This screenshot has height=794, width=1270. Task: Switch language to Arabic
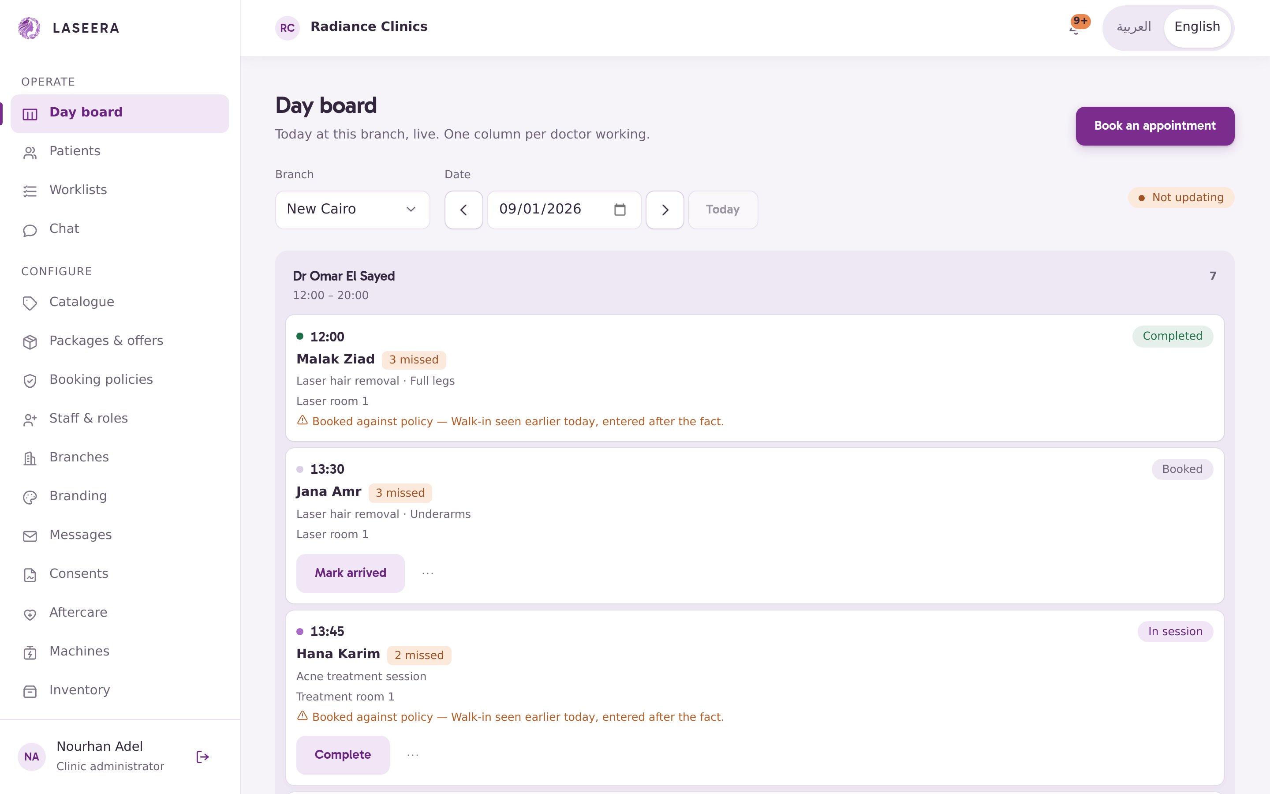coord(1134,27)
